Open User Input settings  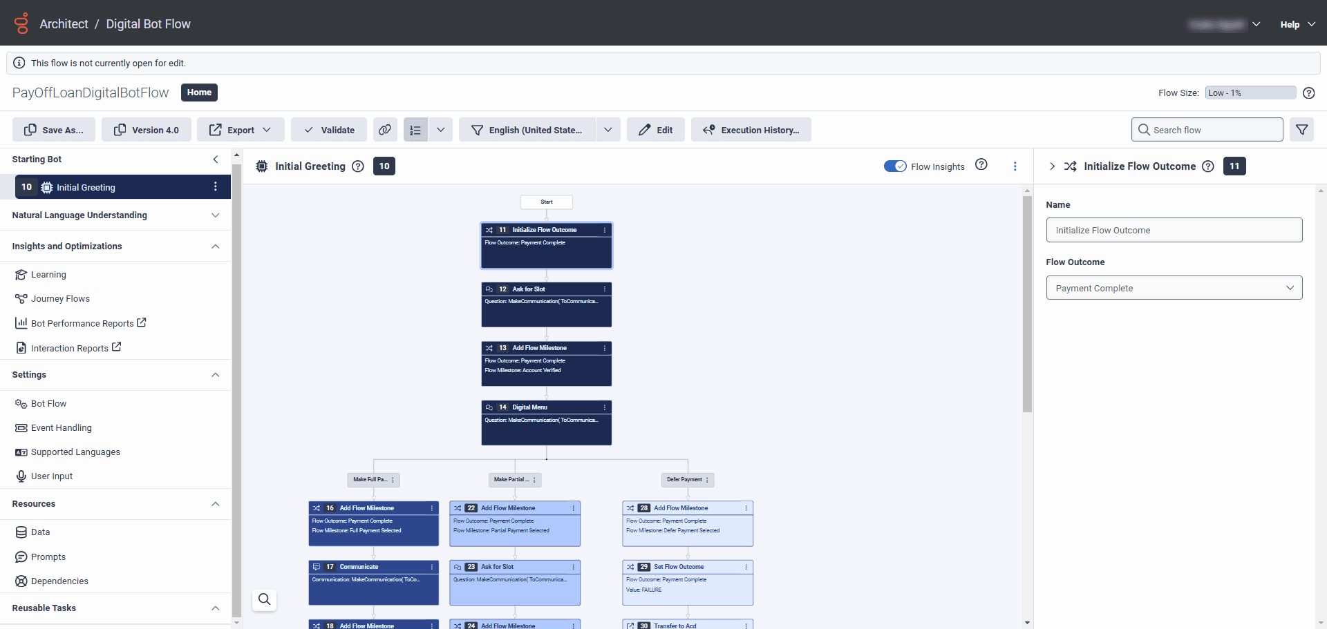click(51, 476)
